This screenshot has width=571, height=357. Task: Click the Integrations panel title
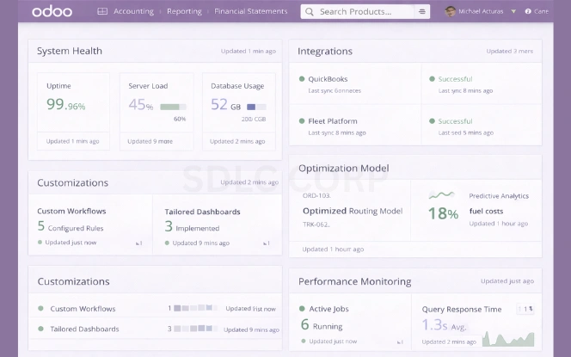(x=325, y=52)
